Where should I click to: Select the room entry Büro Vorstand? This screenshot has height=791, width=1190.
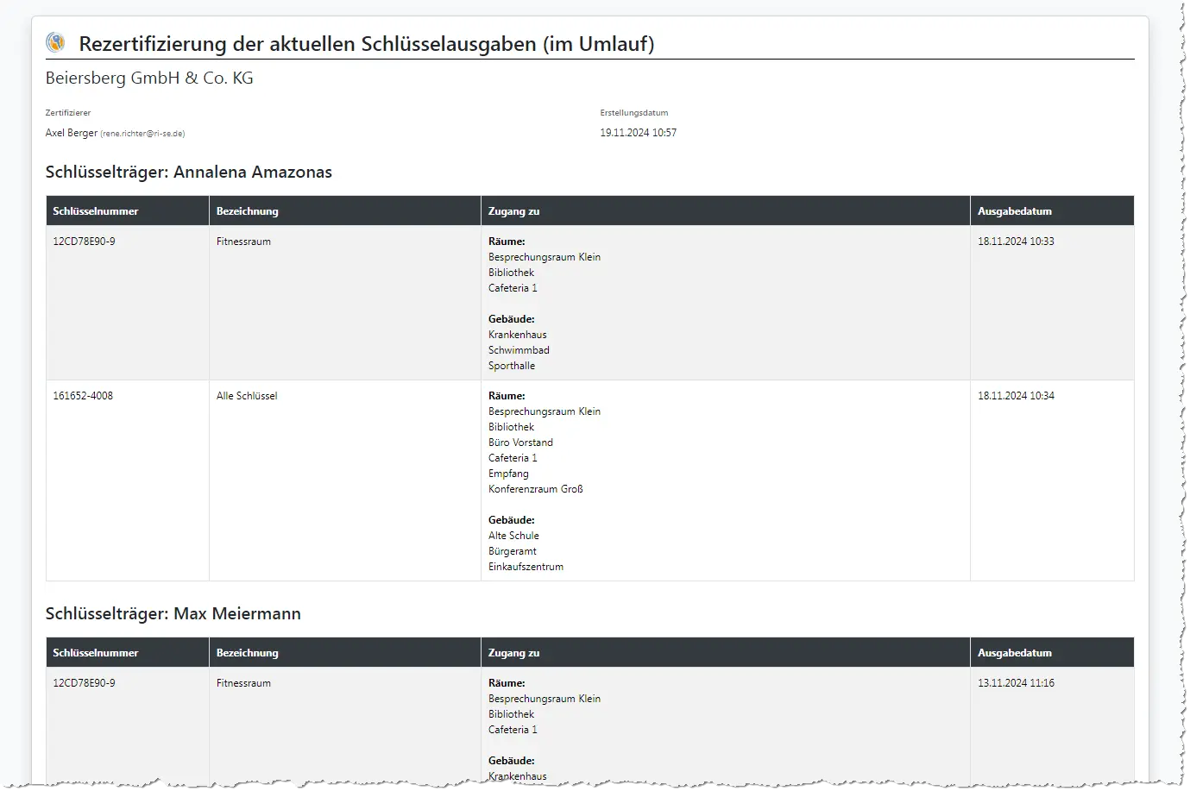click(x=520, y=443)
